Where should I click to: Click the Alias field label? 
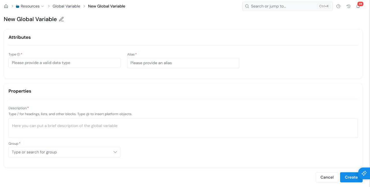pyautogui.click(x=131, y=54)
